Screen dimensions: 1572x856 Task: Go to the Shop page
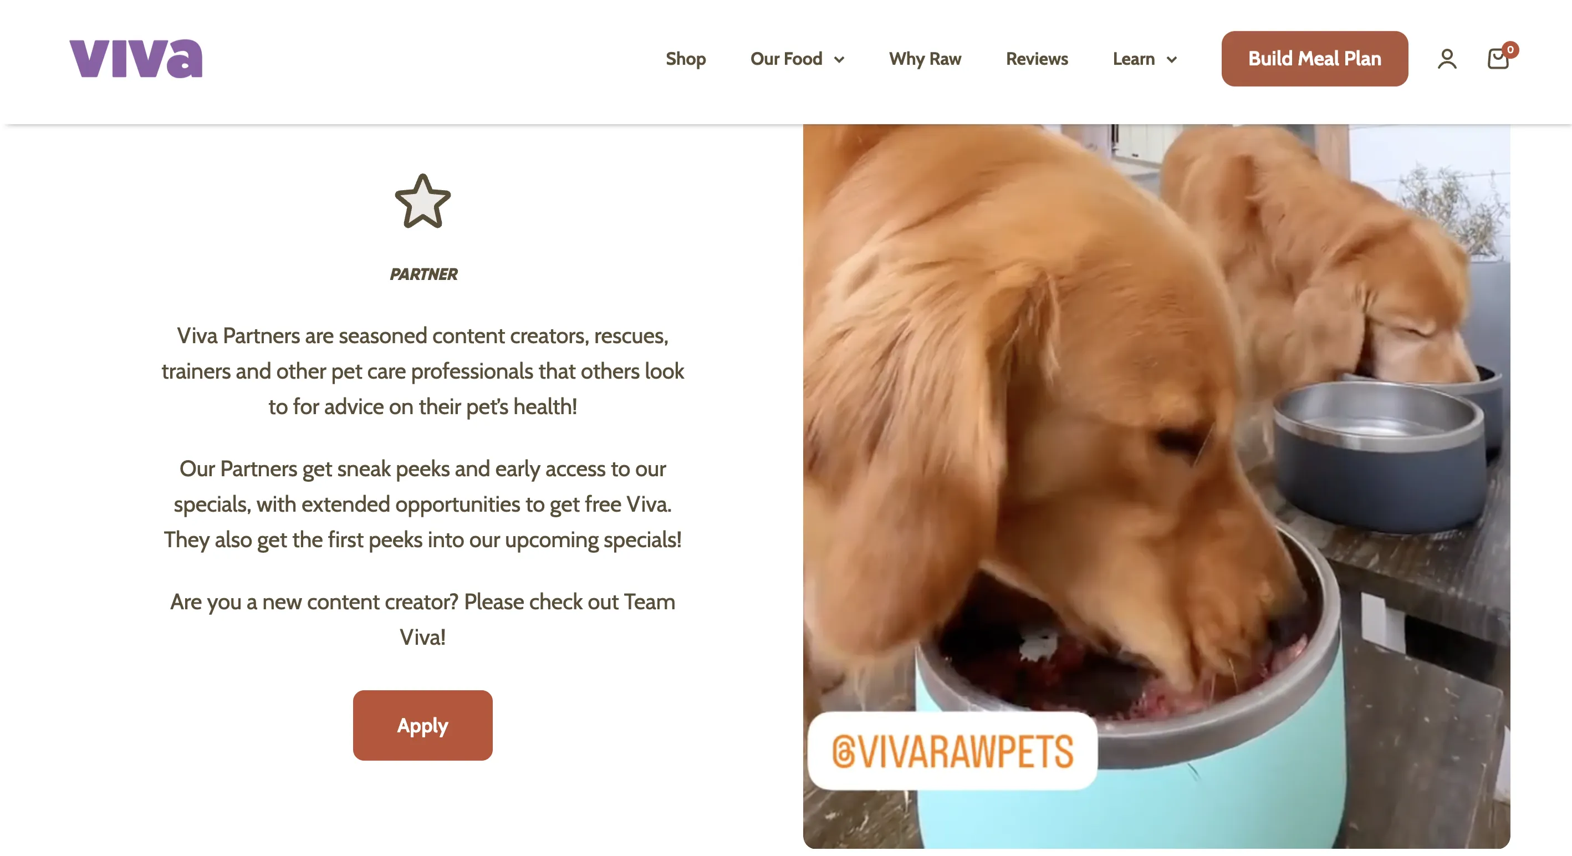click(685, 59)
